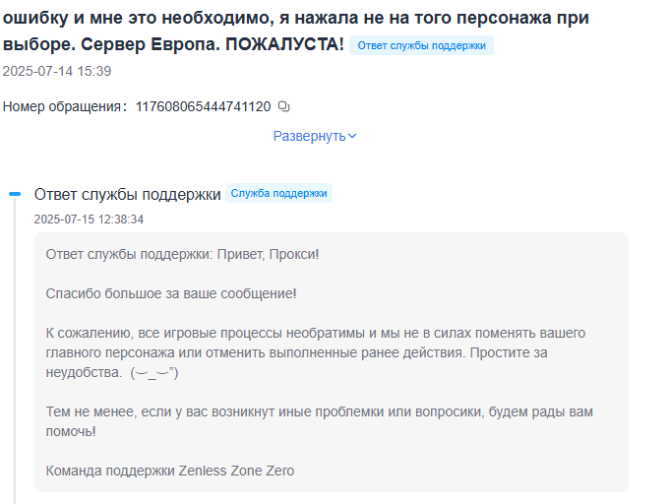
Task: Click the Ответ службы поддержки reply heading
Action: click(x=127, y=195)
